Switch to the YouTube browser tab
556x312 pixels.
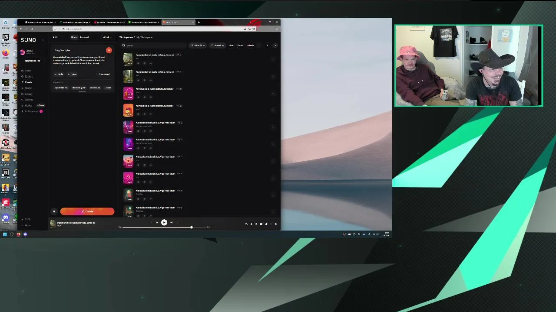tap(109, 22)
